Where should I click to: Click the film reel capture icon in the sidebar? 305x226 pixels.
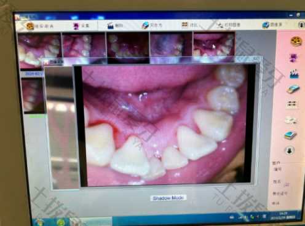pos(296,41)
